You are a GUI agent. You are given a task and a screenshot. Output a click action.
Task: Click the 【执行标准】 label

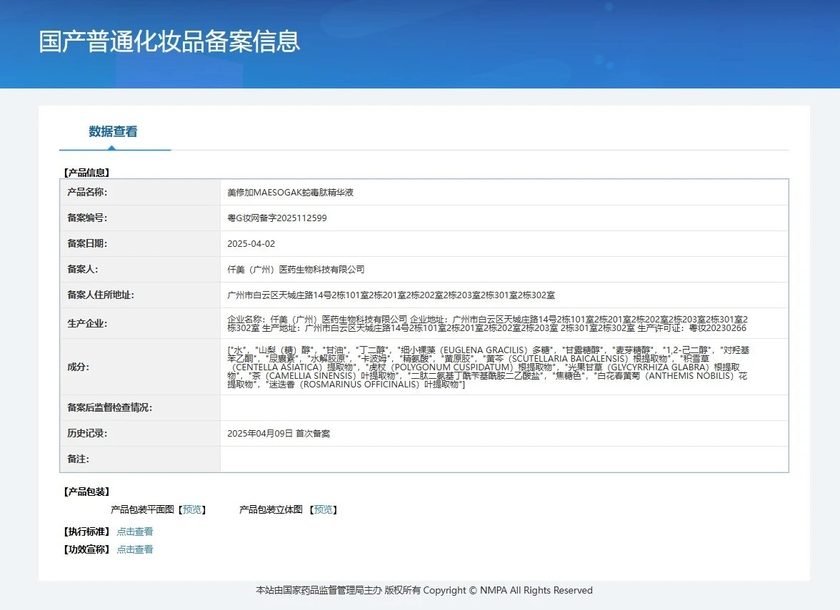pos(86,532)
